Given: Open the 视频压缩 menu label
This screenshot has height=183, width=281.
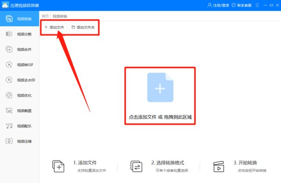Looking at the screenshot, I should [x=24, y=141].
